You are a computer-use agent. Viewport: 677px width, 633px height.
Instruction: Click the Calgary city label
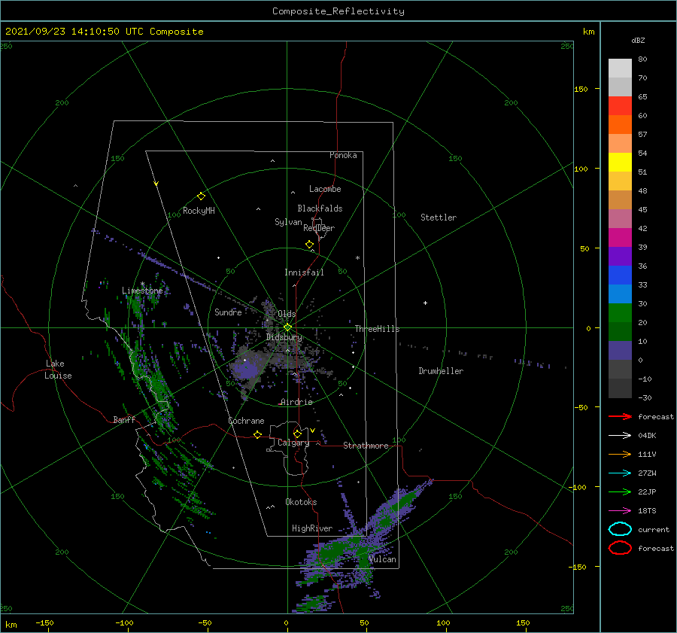point(293,443)
